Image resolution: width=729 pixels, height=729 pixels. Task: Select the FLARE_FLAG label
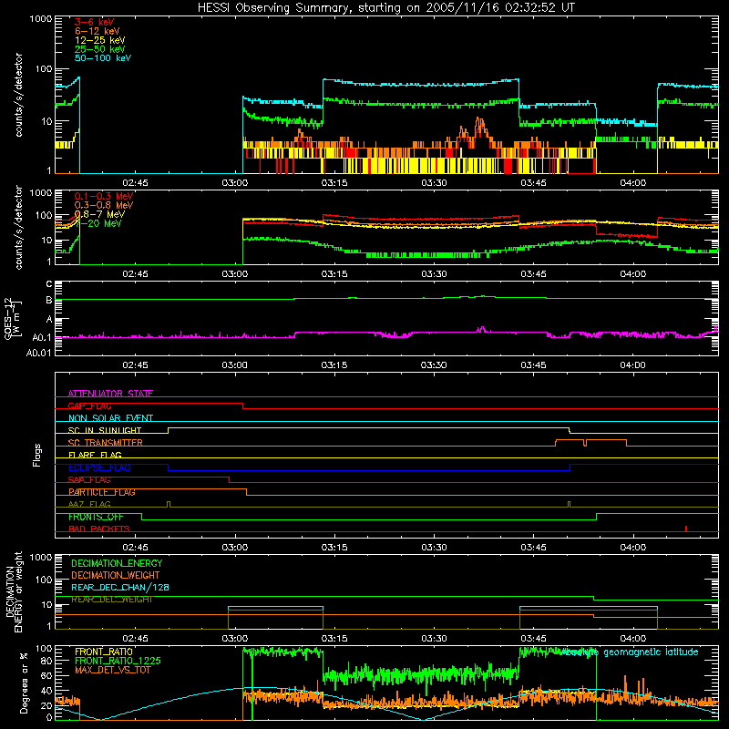tap(95, 455)
